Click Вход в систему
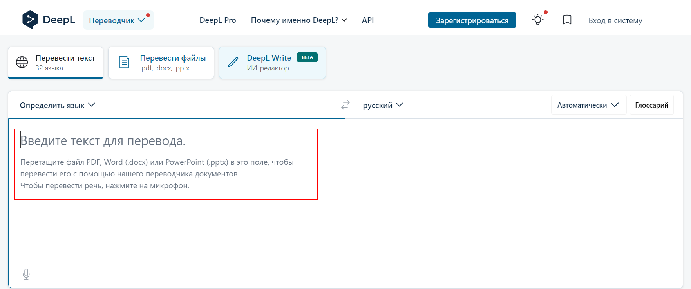 tap(615, 20)
